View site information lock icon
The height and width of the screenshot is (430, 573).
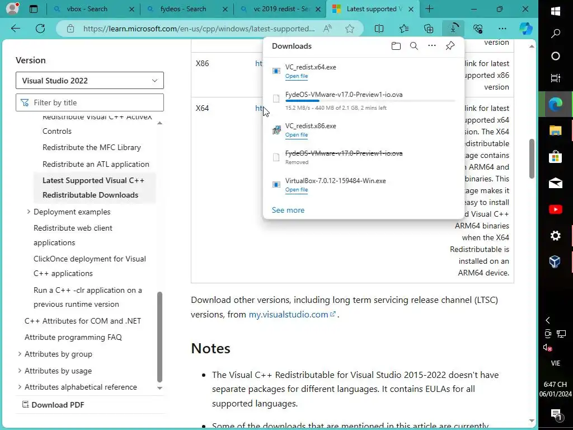click(71, 29)
